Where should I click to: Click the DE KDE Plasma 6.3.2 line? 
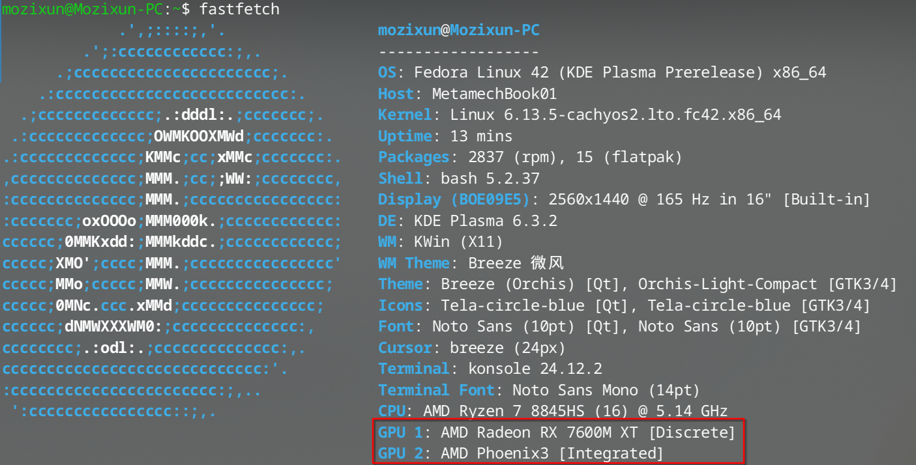[x=467, y=221]
